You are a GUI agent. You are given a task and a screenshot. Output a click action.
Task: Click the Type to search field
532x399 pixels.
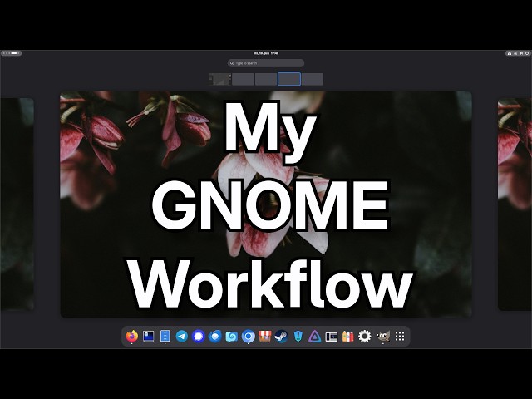266,63
